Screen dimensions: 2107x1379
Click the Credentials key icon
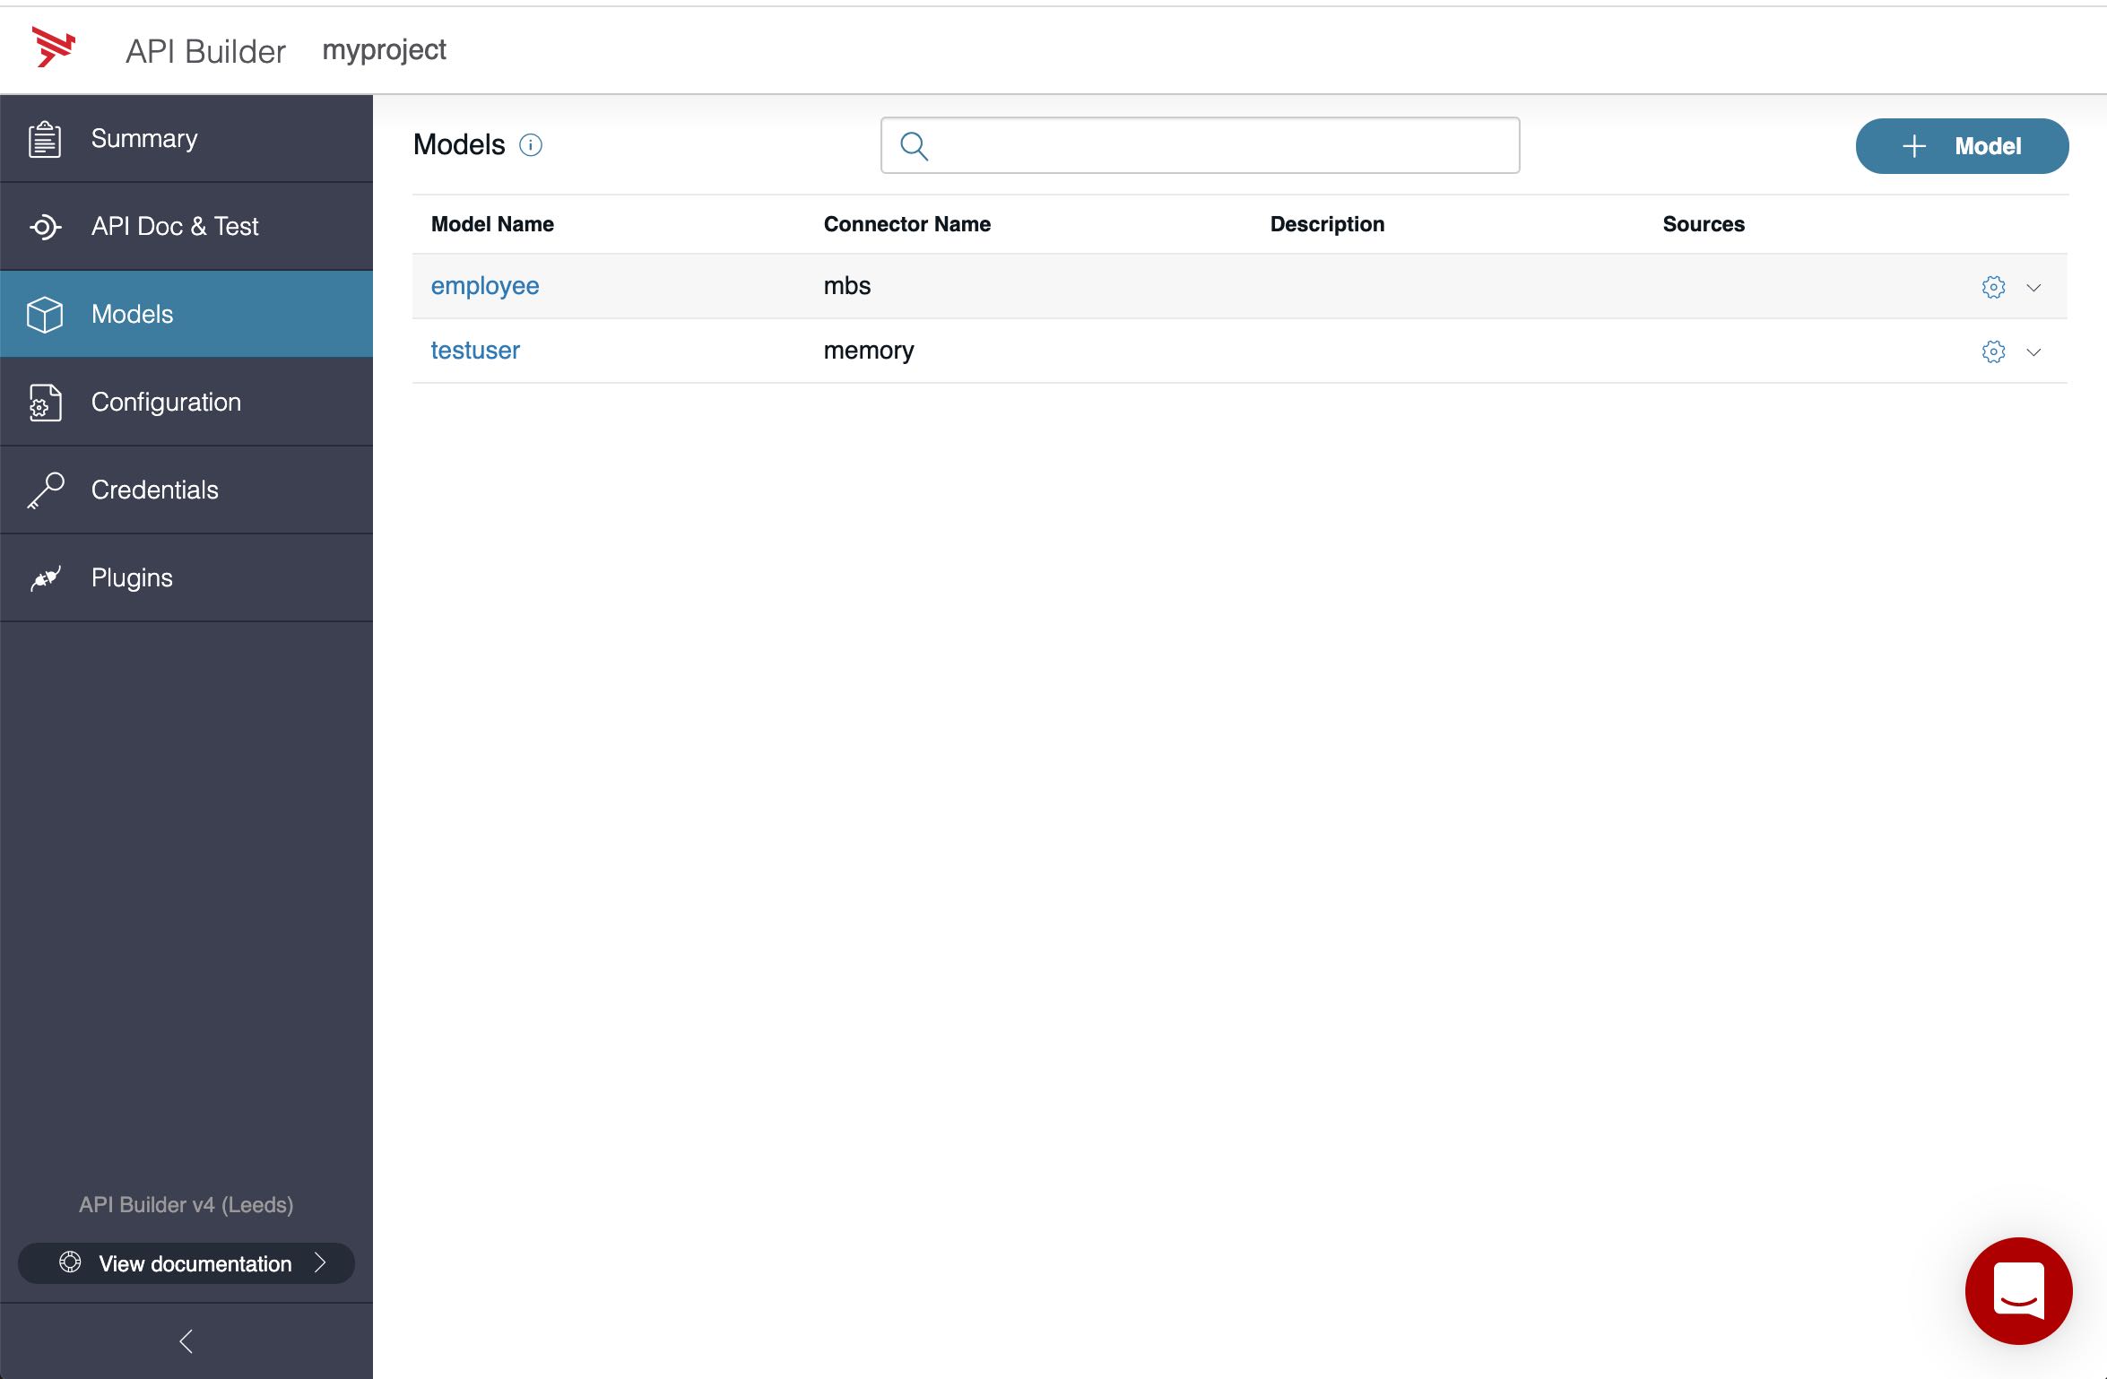point(45,490)
